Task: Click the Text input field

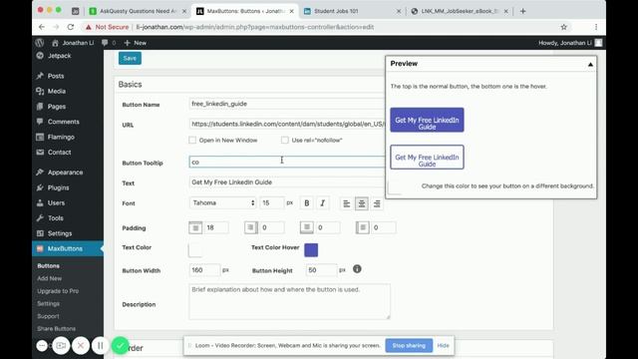Action: (x=287, y=182)
